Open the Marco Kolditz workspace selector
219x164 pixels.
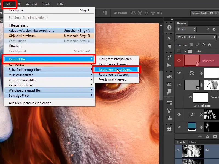click(204, 13)
